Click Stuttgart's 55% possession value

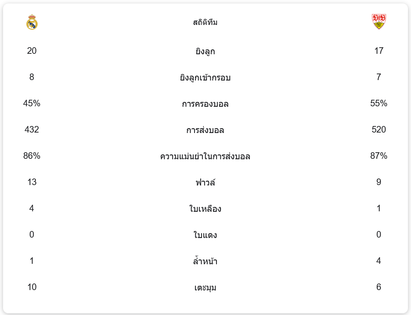(379, 103)
